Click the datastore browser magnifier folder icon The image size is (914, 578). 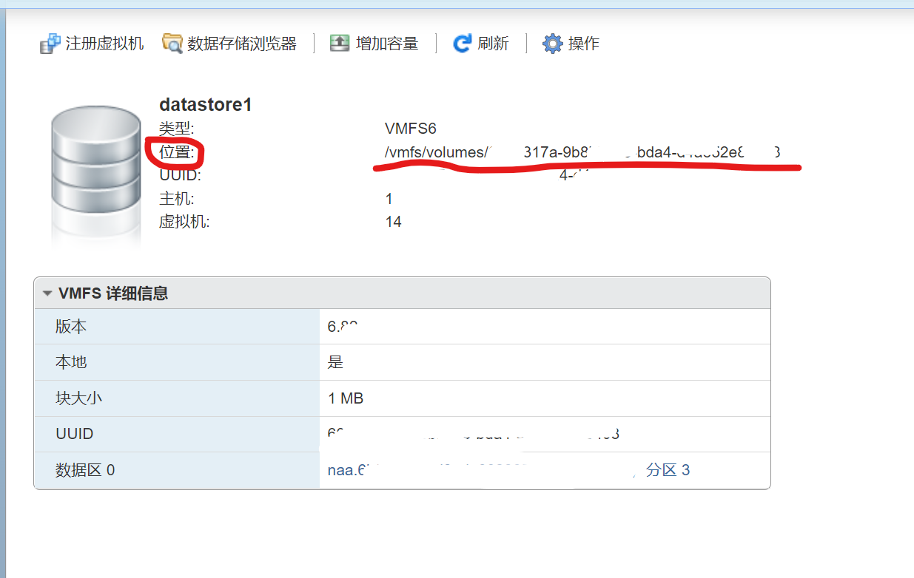172,44
